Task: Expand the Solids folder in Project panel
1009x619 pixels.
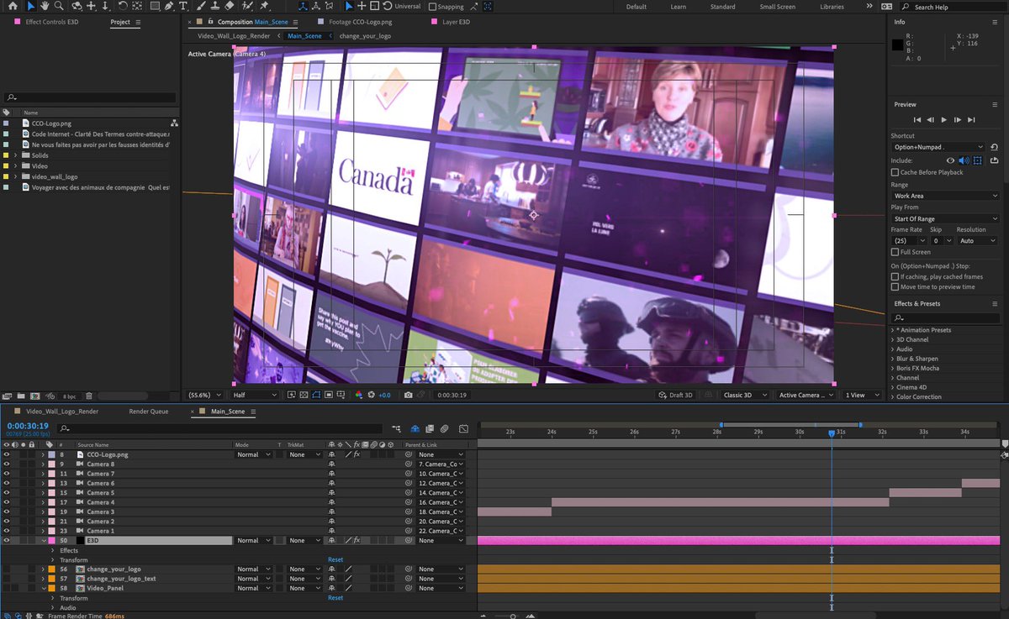Action: (x=15, y=155)
